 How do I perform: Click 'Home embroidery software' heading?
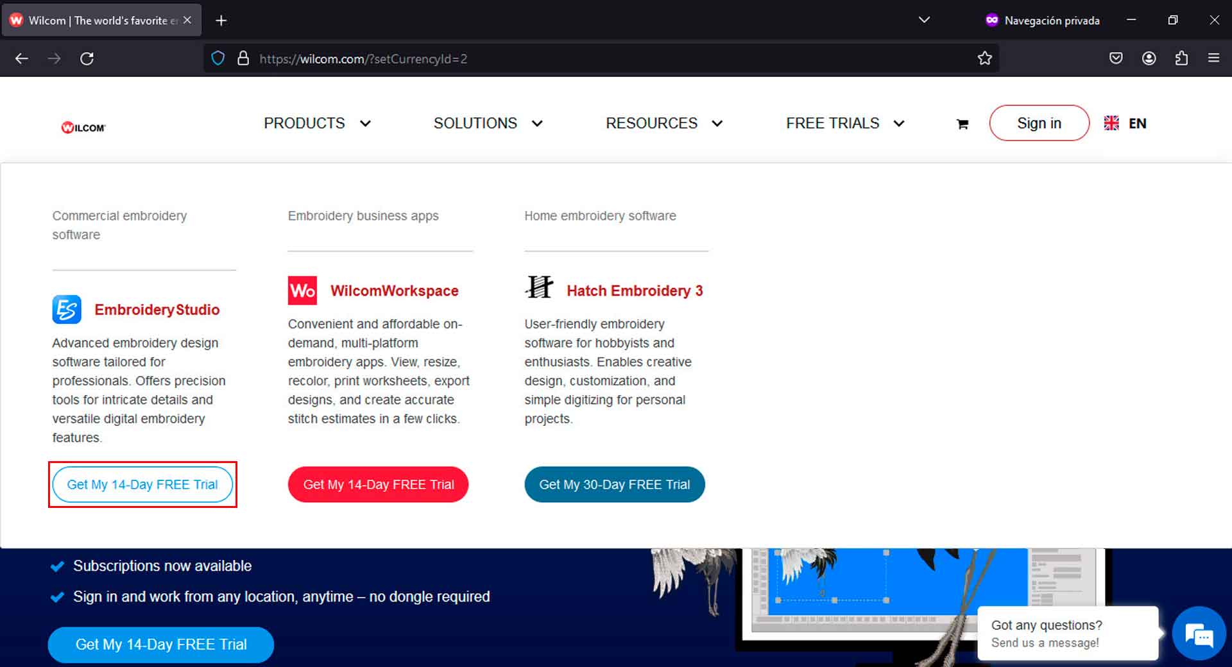click(x=600, y=216)
